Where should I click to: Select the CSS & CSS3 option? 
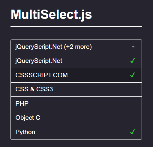(76, 90)
